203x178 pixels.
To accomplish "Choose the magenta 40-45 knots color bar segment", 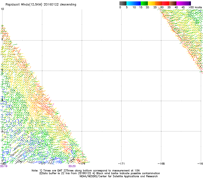I will 180,3.
